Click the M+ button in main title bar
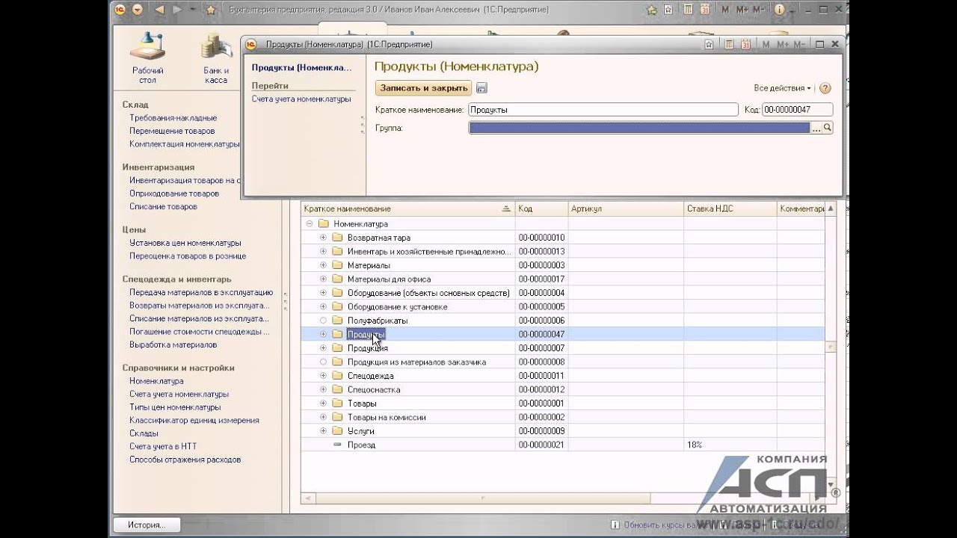Screen dimensions: 957x538 click(x=742, y=10)
